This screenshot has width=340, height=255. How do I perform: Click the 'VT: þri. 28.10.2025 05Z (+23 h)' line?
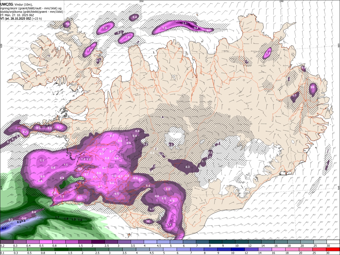pos(21,19)
